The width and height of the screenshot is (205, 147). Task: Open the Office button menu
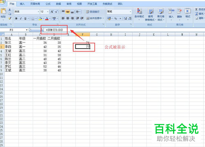(2, 2)
